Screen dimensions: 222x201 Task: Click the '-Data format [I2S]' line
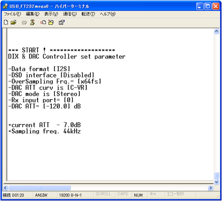[x=39, y=69]
